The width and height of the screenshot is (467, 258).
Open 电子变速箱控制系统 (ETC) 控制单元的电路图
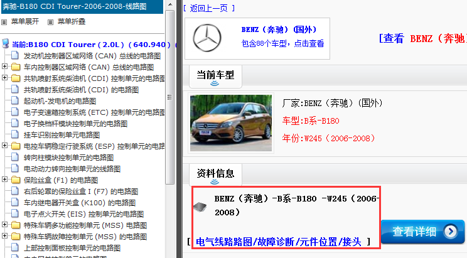(94, 112)
